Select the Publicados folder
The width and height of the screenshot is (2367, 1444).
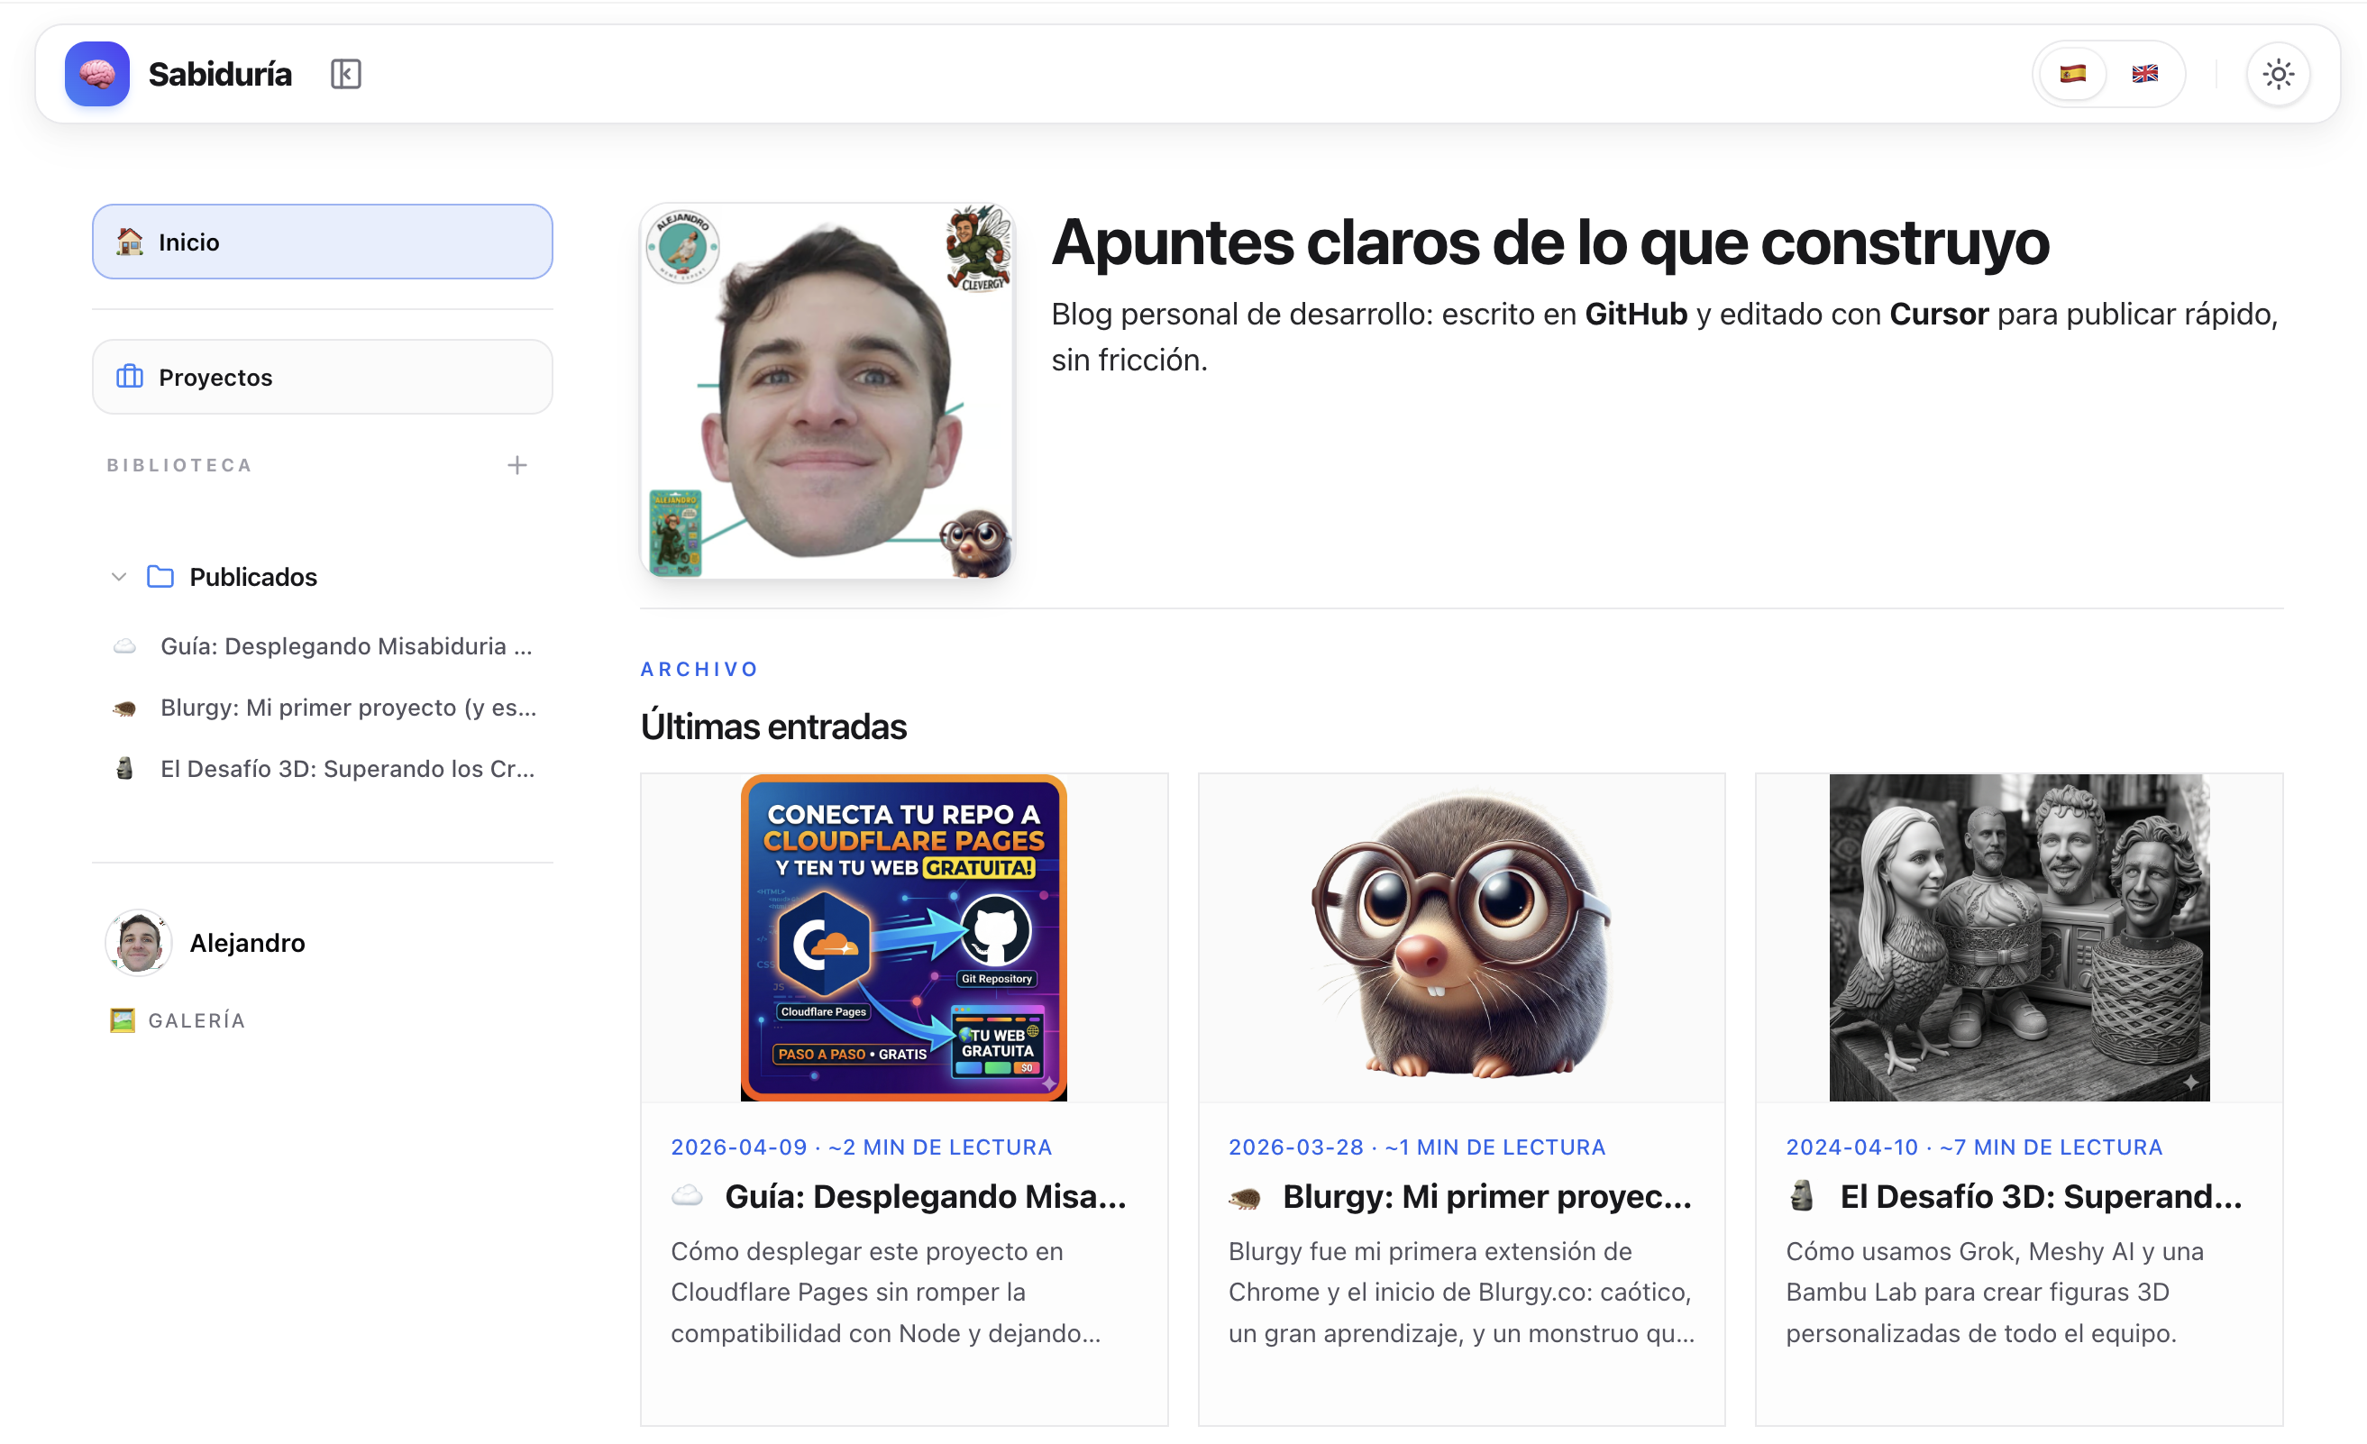(252, 578)
